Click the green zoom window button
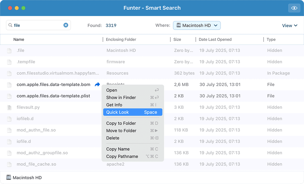The width and height of the screenshot is (304, 184). [x=23, y=8]
